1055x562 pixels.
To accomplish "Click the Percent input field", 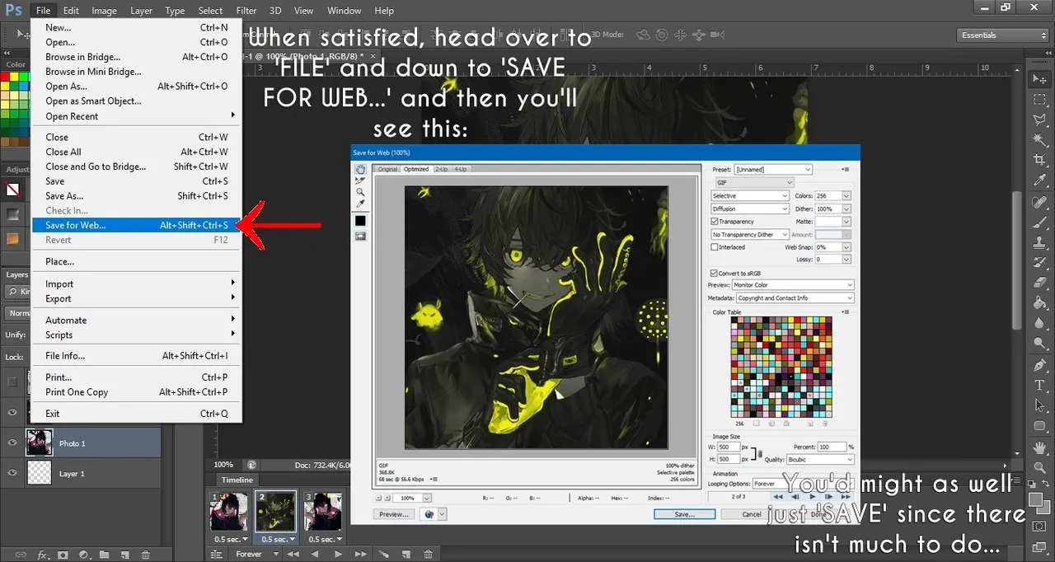I will [x=832, y=447].
